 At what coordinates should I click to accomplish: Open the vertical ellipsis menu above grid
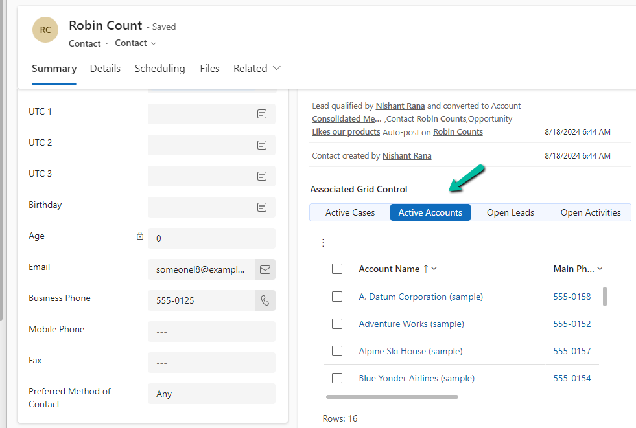click(x=323, y=243)
